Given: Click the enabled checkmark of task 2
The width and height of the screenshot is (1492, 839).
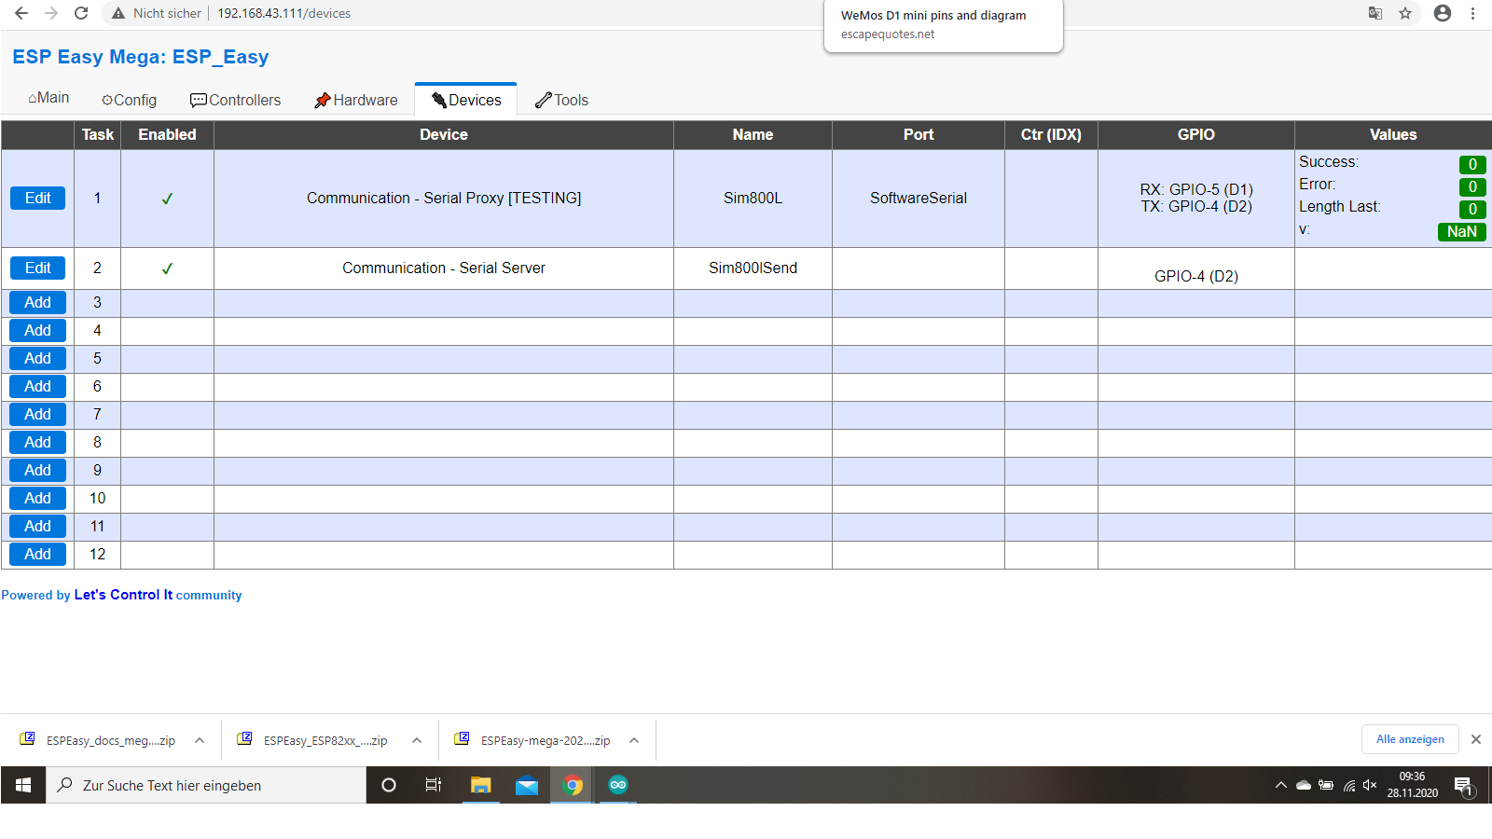Looking at the screenshot, I should tap(167, 268).
